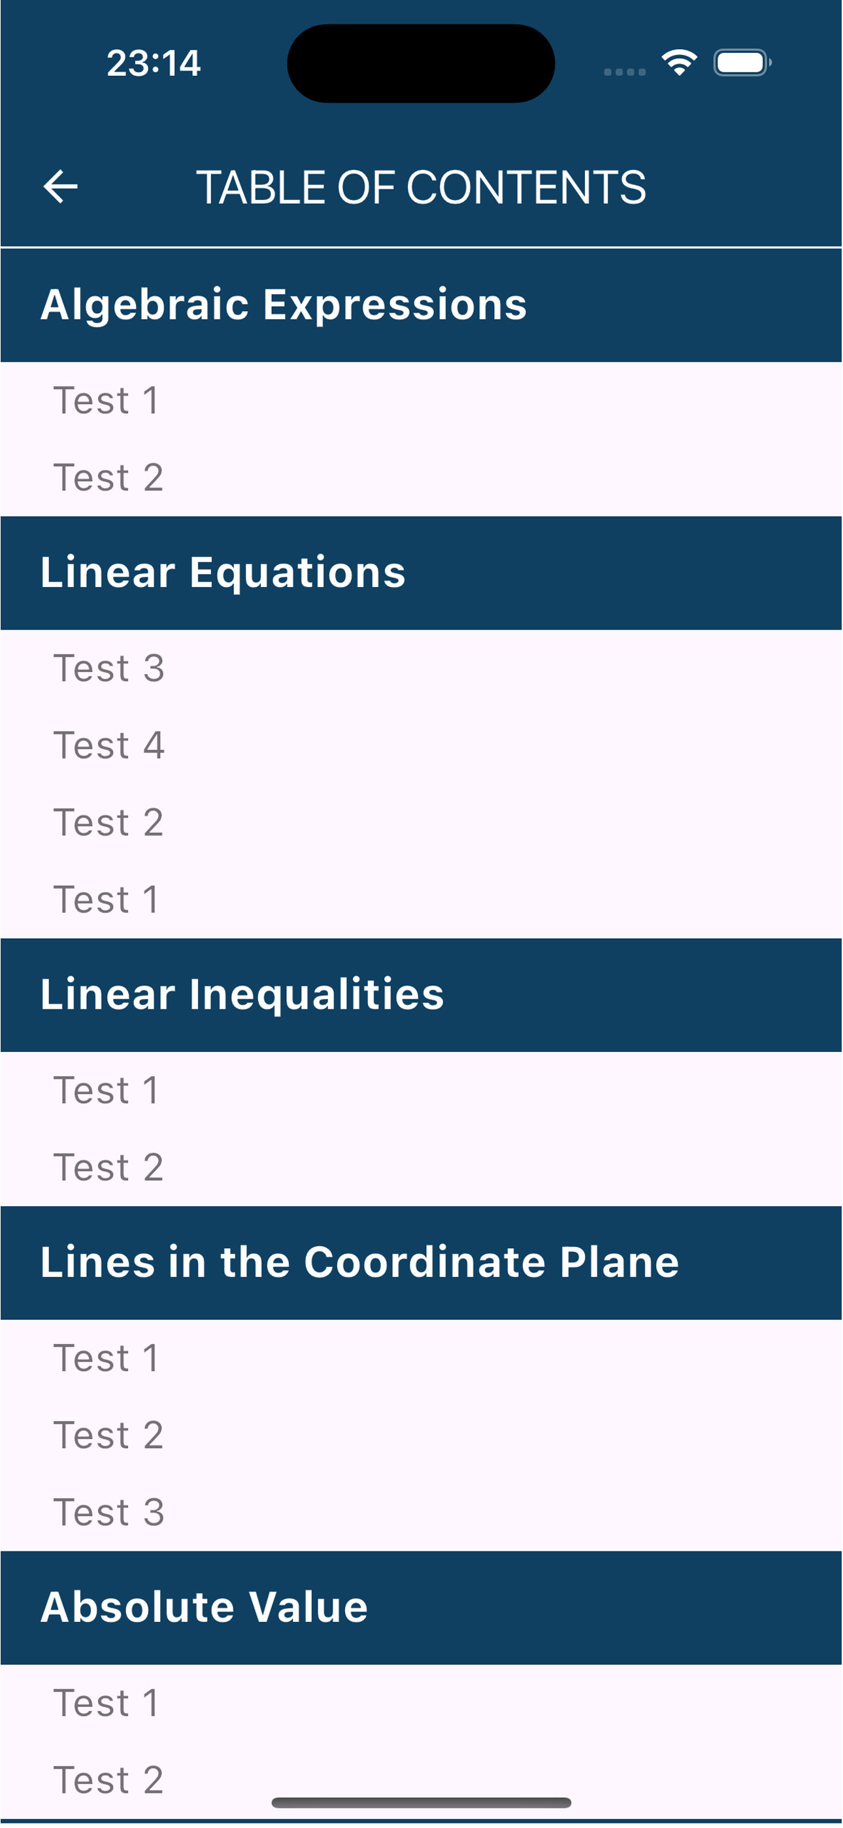The image size is (843, 1828).
Task: Open the Linear Inequalities section header
Action: coord(421,995)
